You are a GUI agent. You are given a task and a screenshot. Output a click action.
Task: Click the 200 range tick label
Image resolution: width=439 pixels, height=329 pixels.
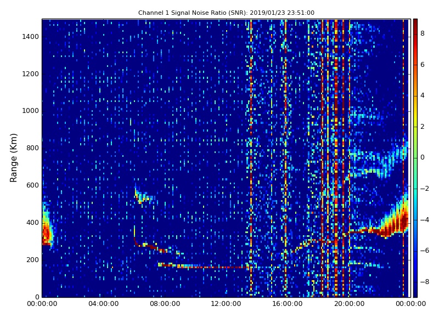pos(32,259)
